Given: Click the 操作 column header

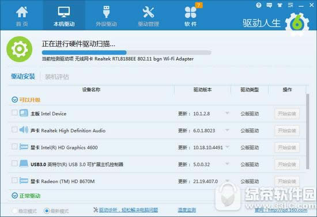Looking at the screenshot, I should coord(287,90).
